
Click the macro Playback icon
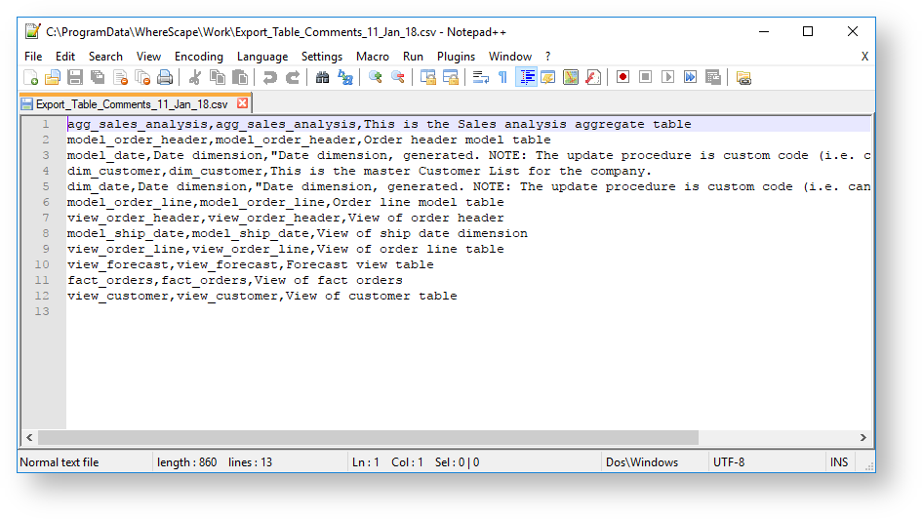point(667,77)
